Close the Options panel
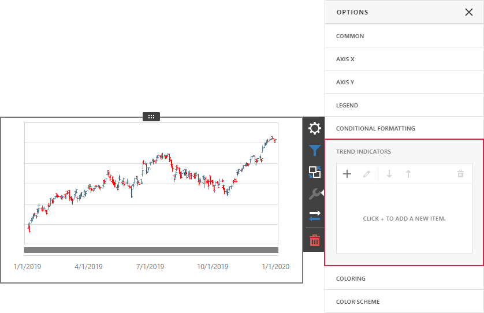This screenshot has width=484, height=313. (x=468, y=12)
